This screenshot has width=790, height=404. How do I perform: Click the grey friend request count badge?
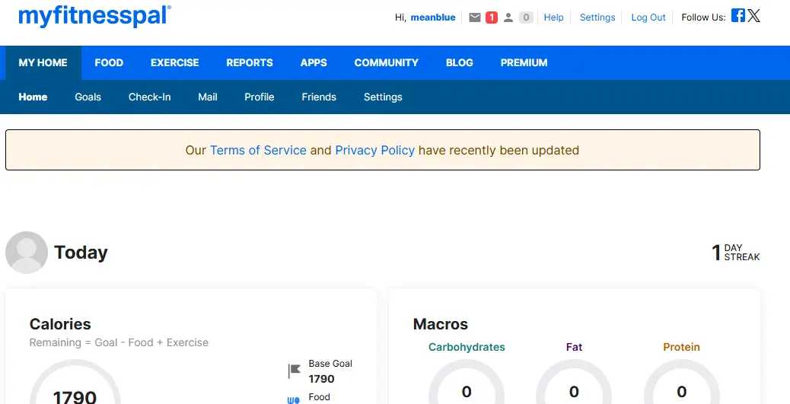pos(526,17)
